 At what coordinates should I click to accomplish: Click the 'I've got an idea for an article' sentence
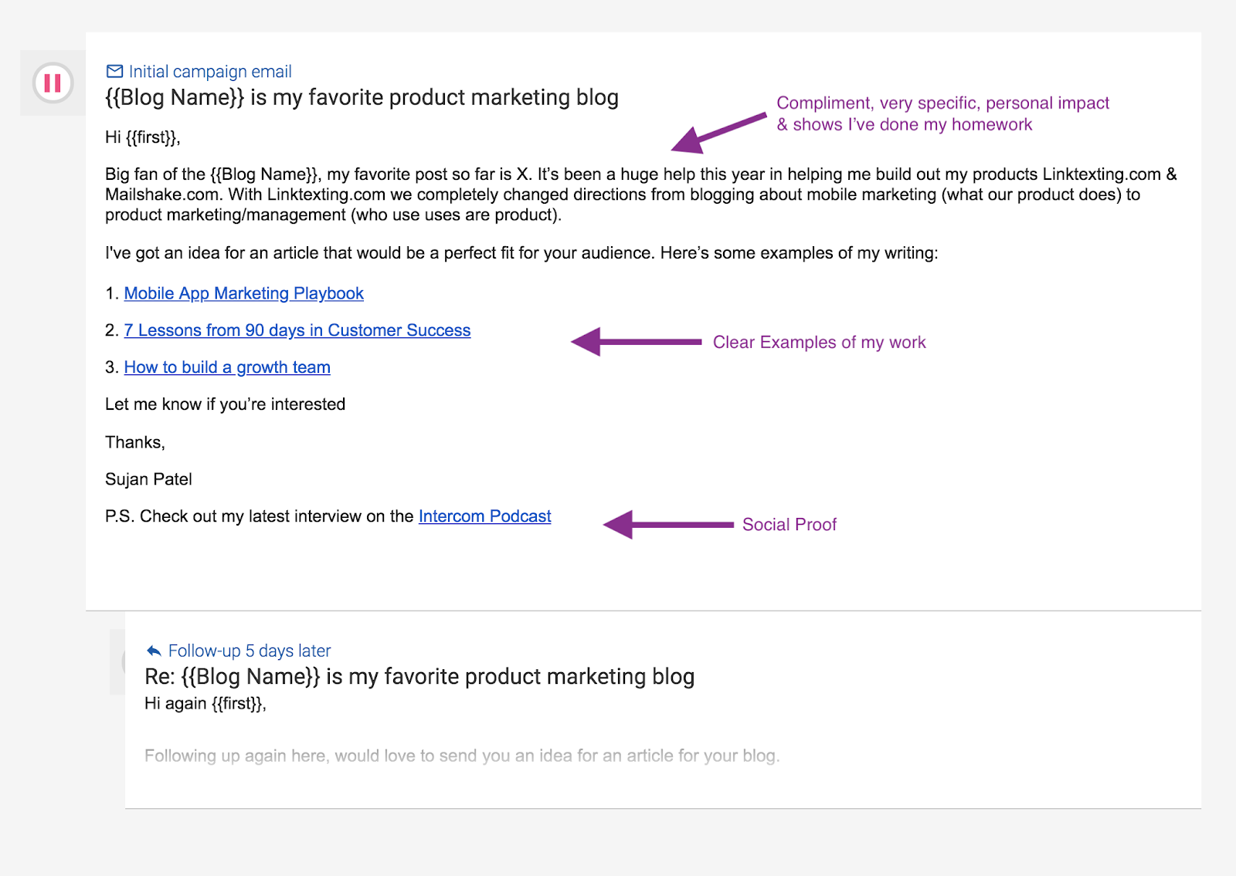click(x=521, y=253)
